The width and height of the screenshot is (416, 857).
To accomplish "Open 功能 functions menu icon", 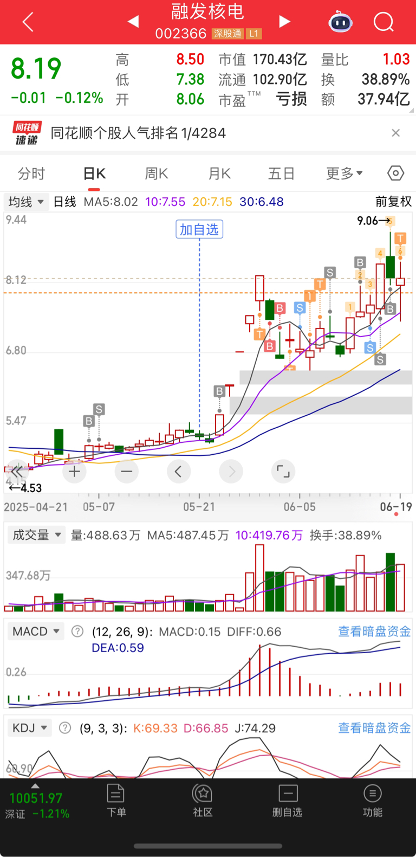I will (373, 801).
